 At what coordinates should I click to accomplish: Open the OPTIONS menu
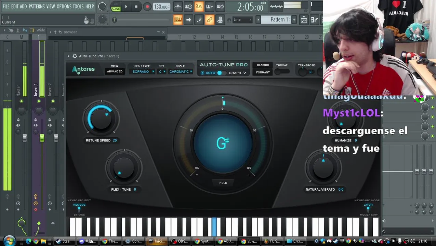[64, 6]
